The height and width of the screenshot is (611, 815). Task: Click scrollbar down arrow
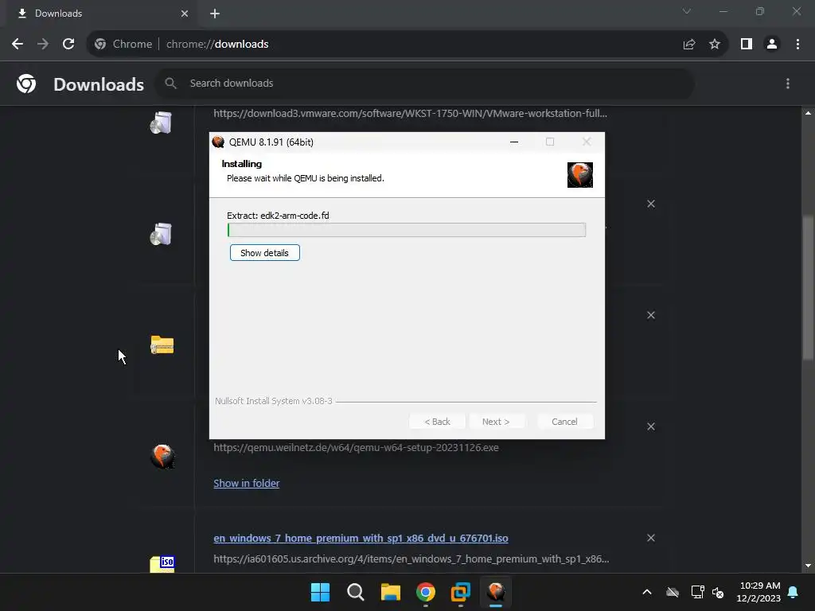coord(808,566)
